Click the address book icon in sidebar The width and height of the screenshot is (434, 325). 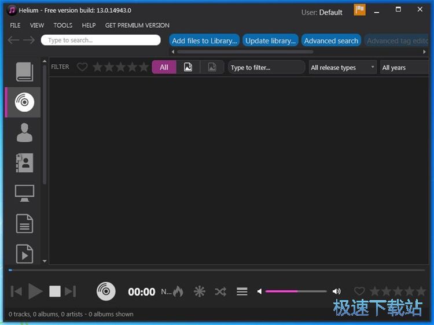(24, 162)
